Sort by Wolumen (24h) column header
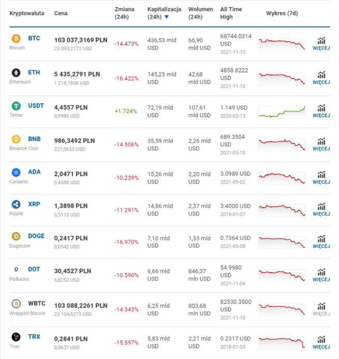This screenshot has height=359, width=339. click(200, 13)
